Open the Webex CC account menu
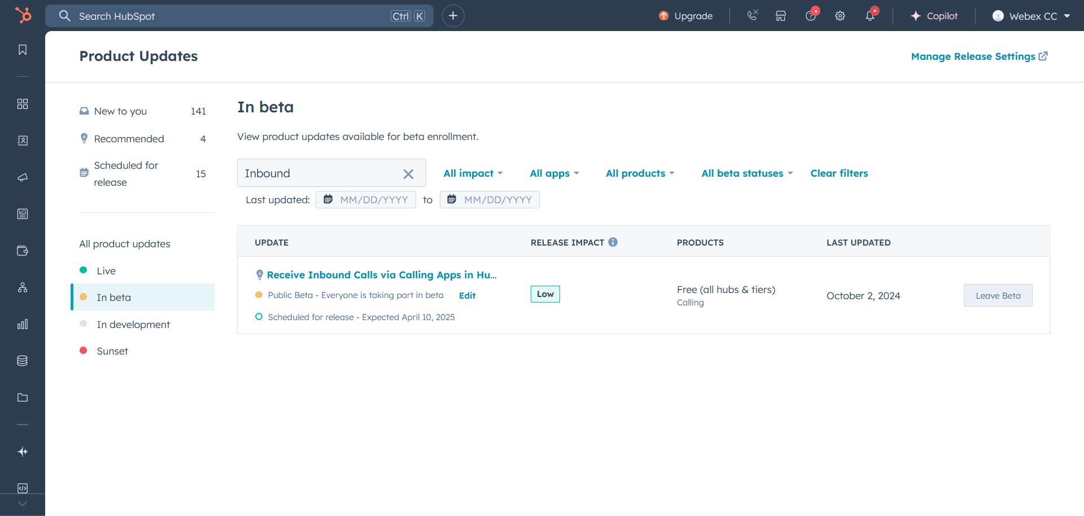This screenshot has height=516, width=1084. point(1031,16)
